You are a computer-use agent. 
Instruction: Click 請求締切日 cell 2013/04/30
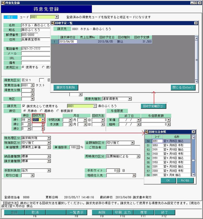coord(68,41)
